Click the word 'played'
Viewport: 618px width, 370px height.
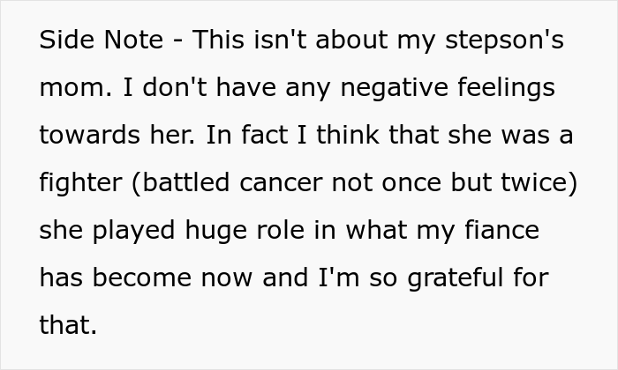tap(134, 231)
